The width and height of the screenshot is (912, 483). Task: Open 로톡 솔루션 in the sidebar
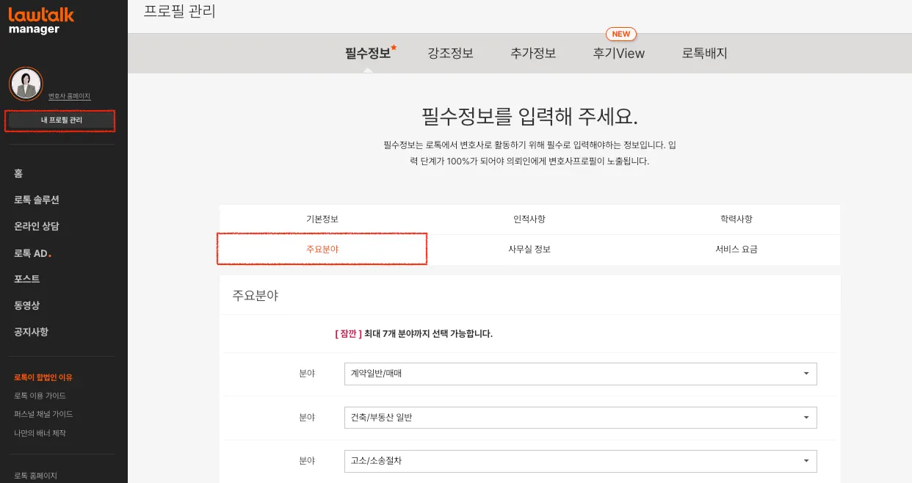click(x=37, y=200)
